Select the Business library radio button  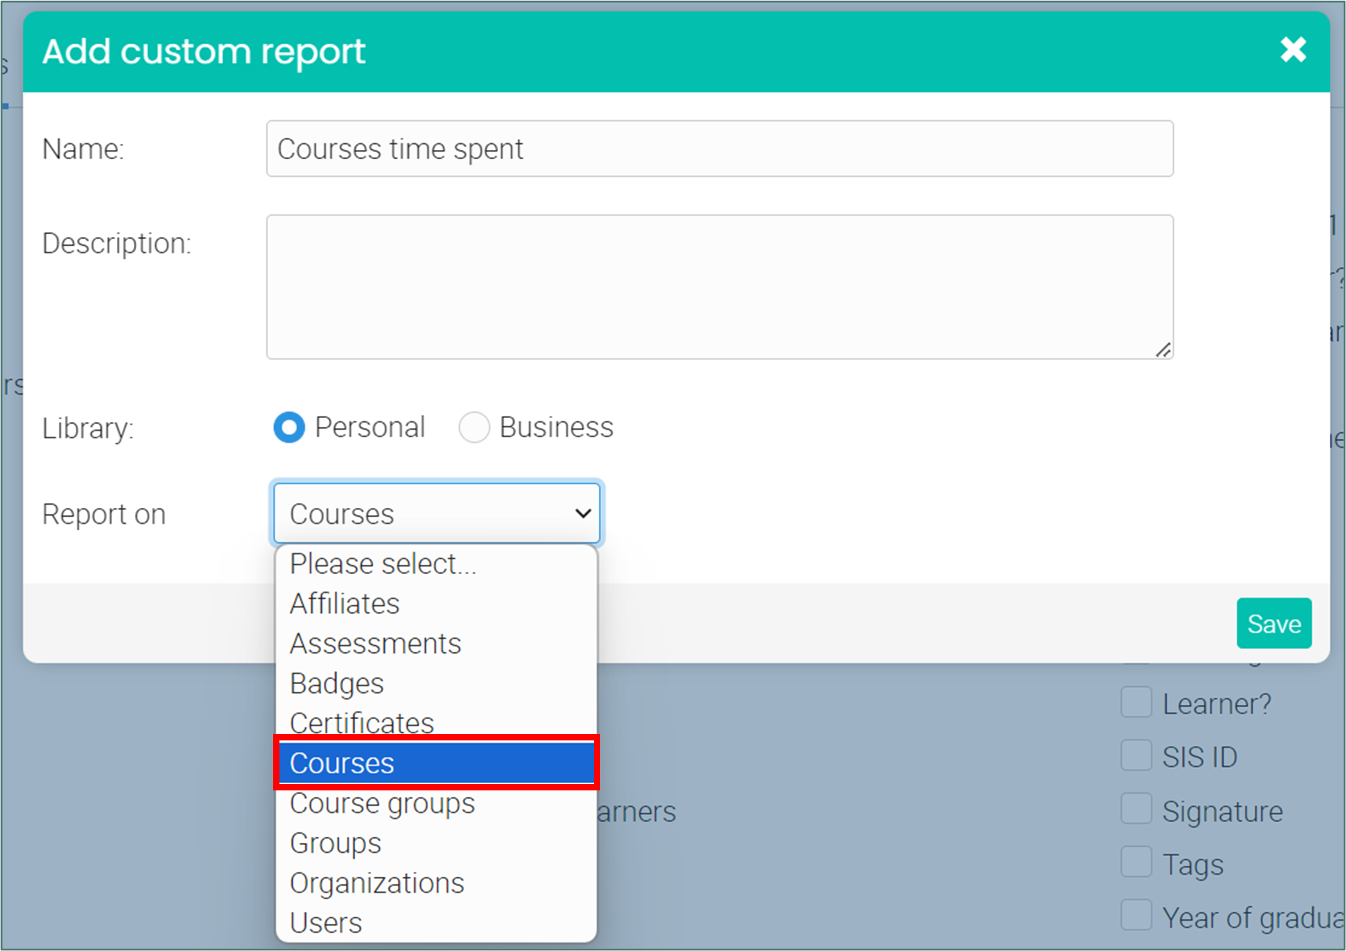pyautogui.click(x=474, y=427)
